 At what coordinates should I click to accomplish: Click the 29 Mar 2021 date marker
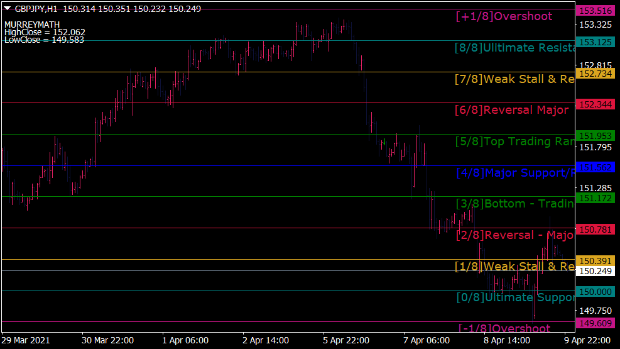point(26,340)
